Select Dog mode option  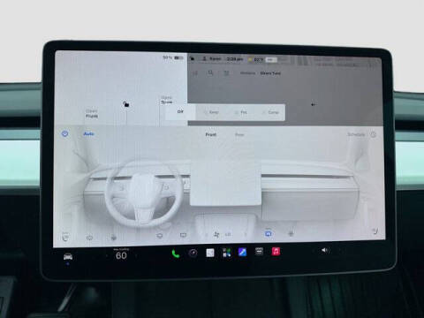click(241, 112)
